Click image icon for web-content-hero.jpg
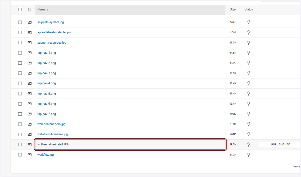301x177 pixels. tap(30, 124)
